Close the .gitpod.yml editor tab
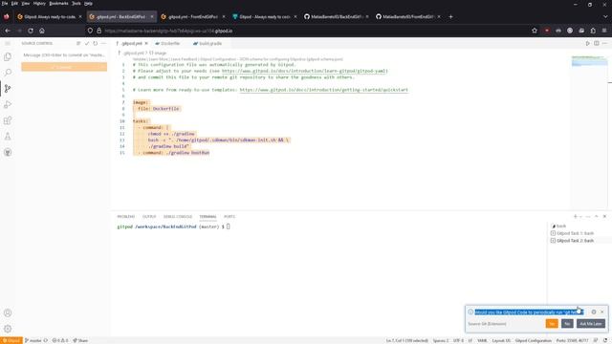612x344 pixels. pyautogui.click(x=146, y=43)
